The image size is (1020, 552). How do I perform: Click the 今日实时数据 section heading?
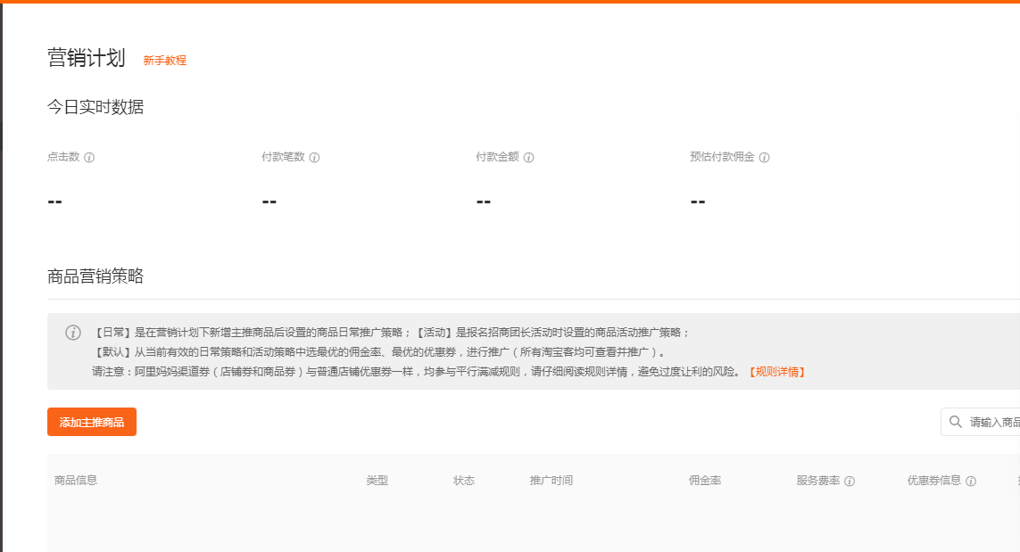95,107
